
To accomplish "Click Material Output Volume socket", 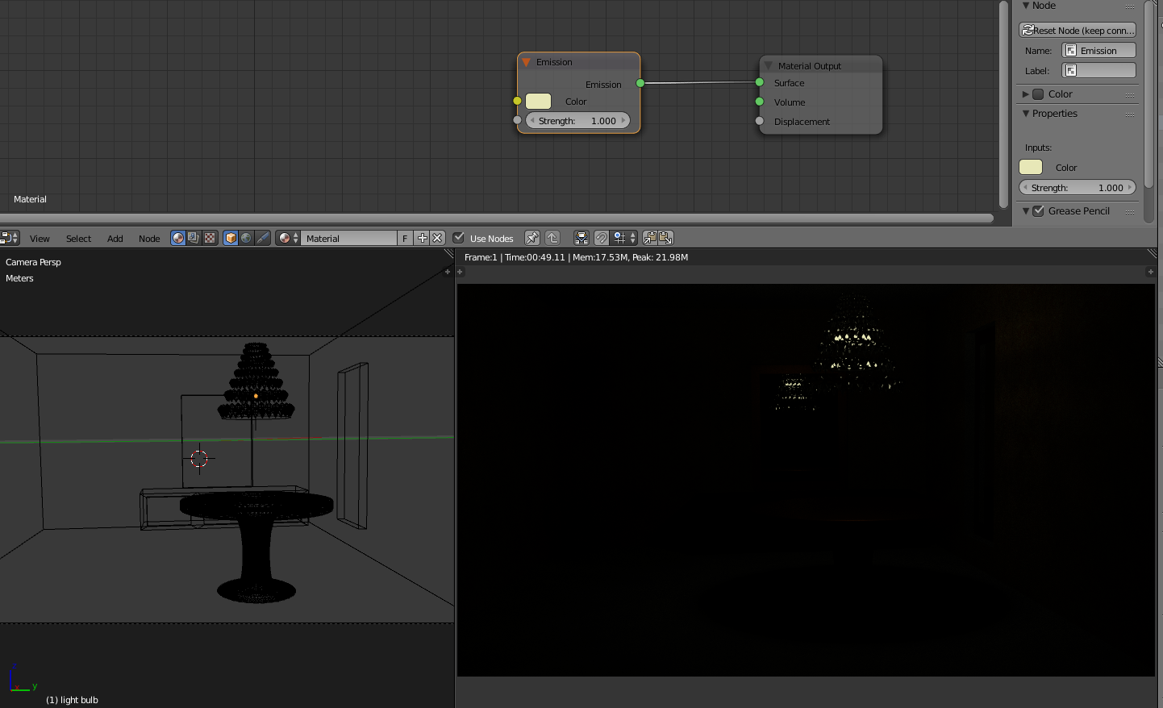I will tap(760, 102).
